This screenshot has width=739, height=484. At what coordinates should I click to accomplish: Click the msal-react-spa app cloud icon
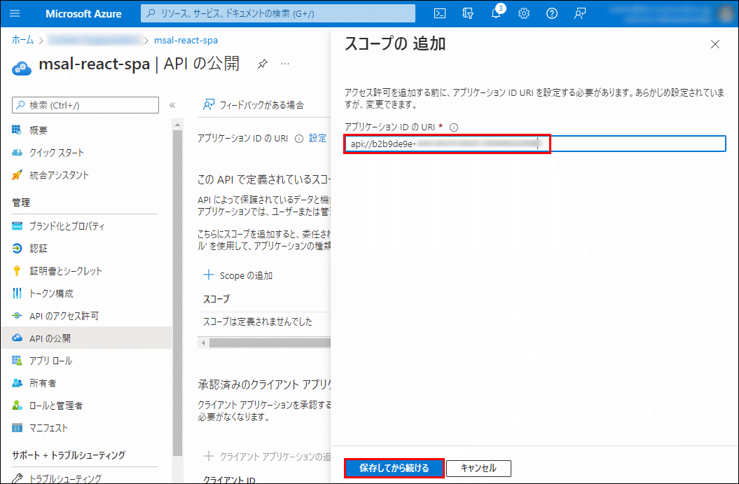21,67
